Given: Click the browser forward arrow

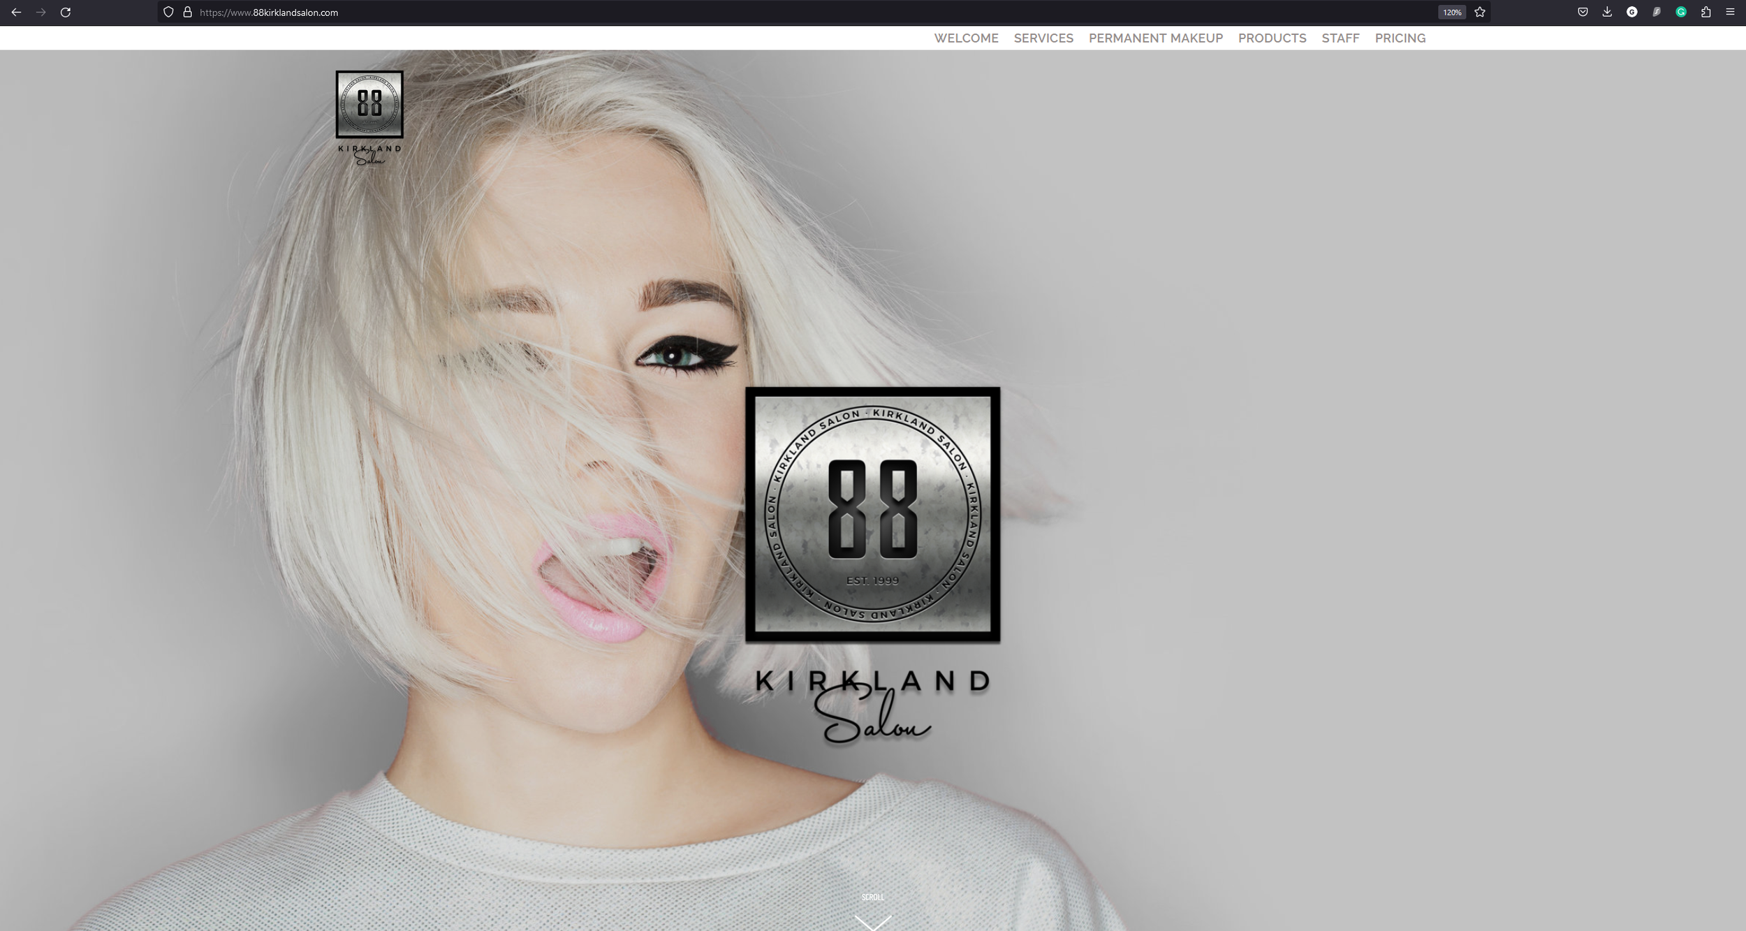Looking at the screenshot, I should (41, 12).
